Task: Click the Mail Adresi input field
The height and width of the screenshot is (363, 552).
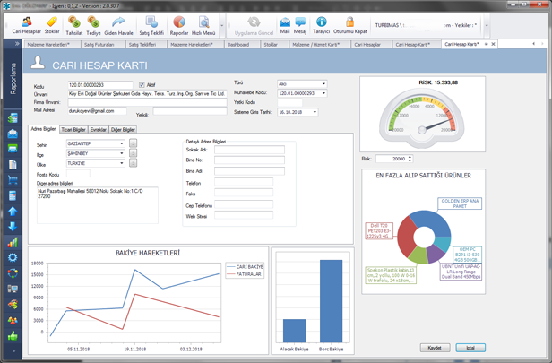Action: point(97,111)
